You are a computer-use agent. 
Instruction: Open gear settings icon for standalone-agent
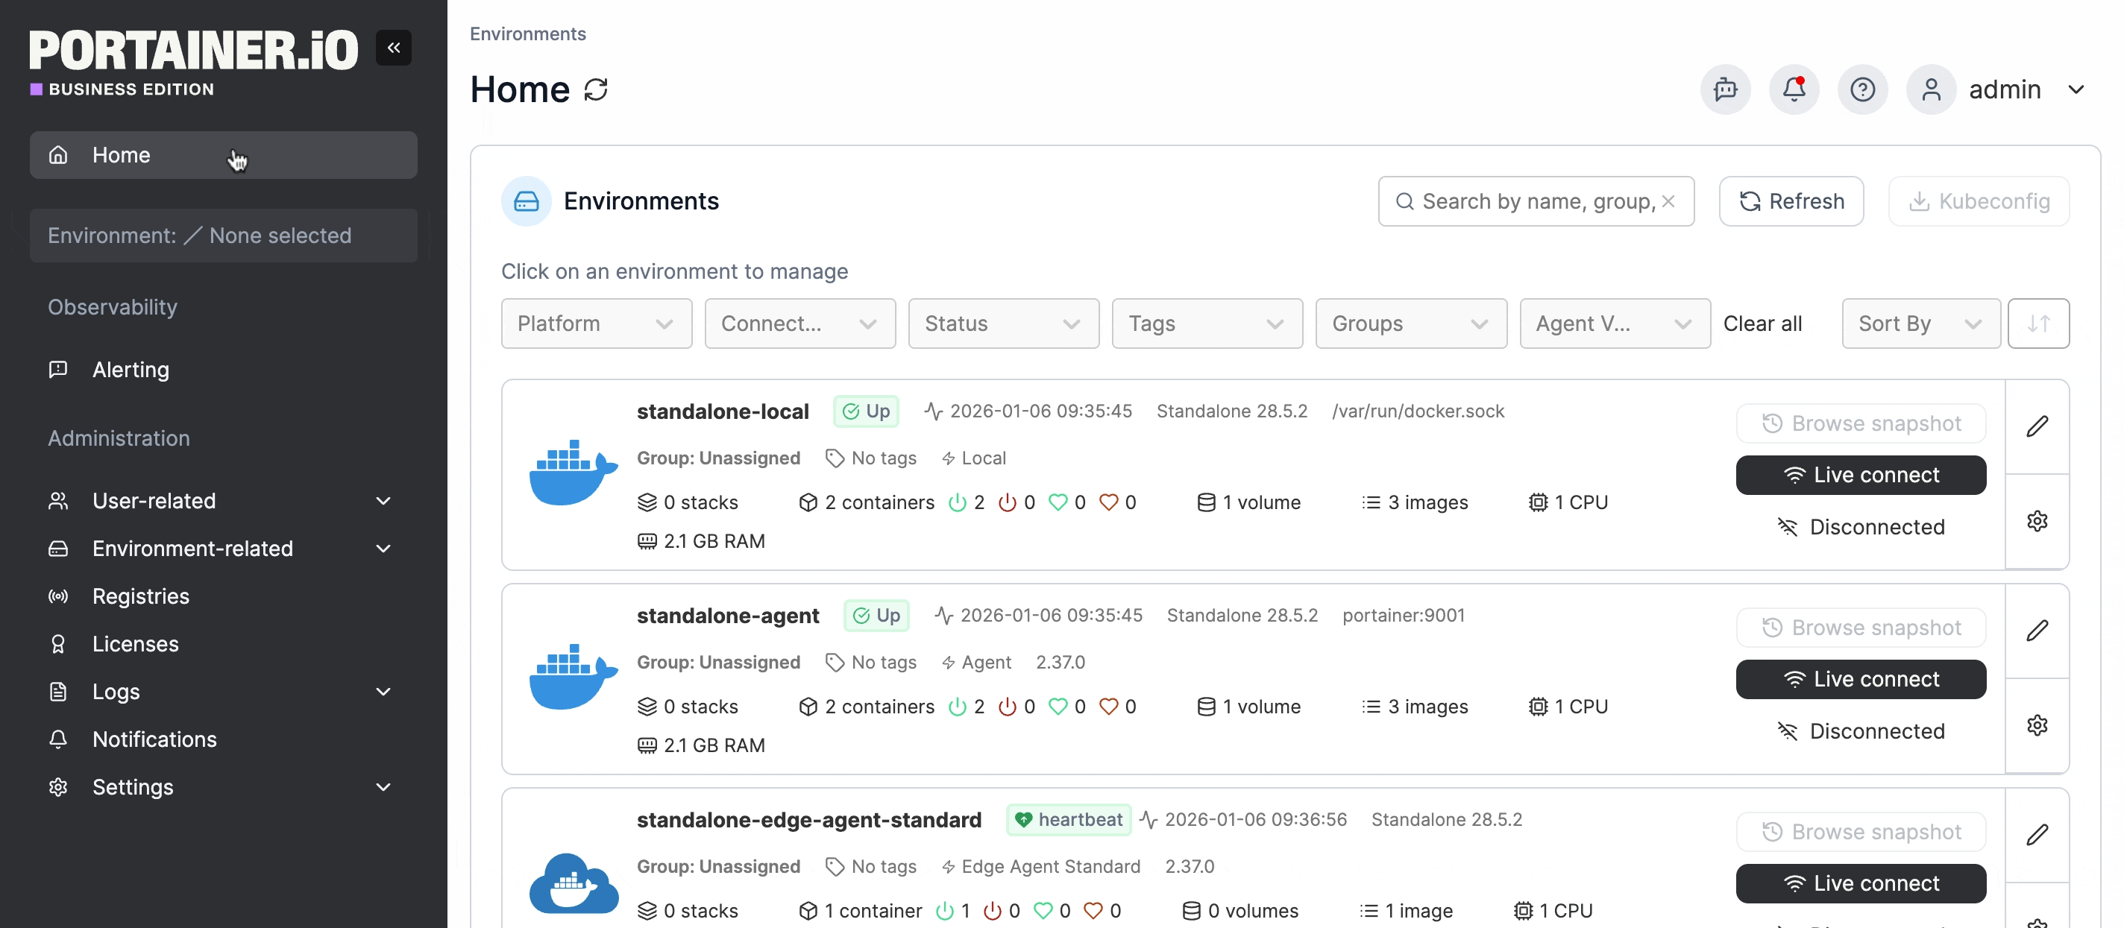click(2037, 725)
